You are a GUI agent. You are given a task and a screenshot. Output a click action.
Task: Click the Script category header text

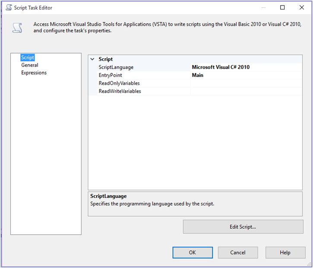click(106, 59)
